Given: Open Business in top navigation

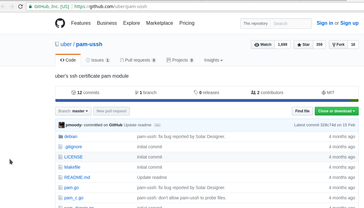Looking at the screenshot, I should tap(107, 23).
